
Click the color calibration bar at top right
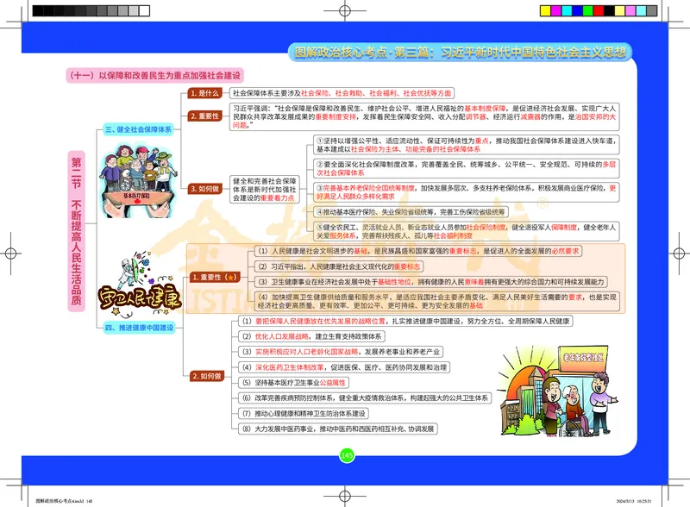click(x=599, y=10)
